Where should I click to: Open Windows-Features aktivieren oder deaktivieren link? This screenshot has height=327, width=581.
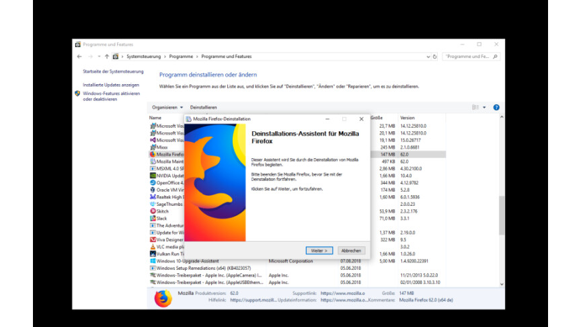point(111,96)
